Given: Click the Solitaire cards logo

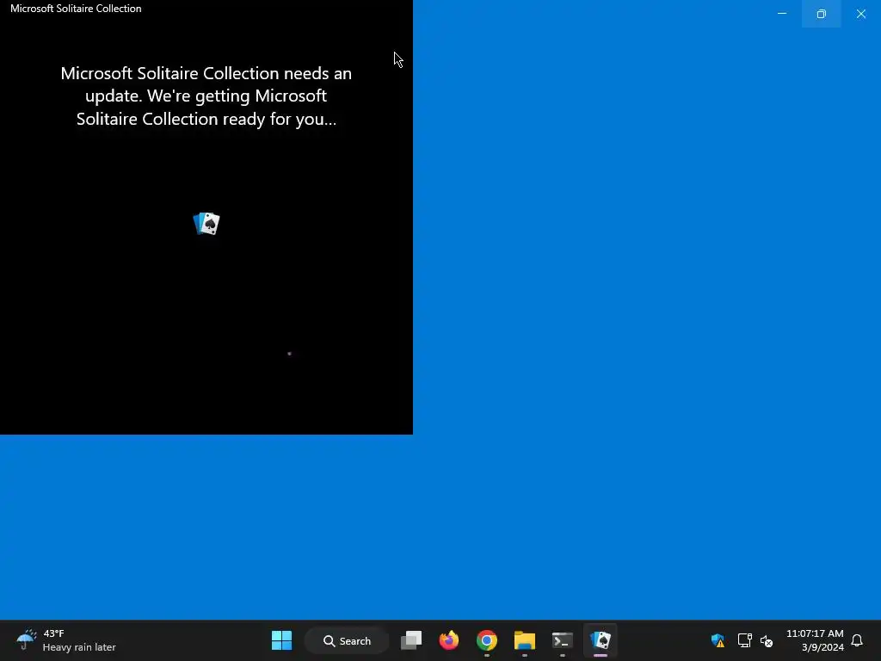Looking at the screenshot, I should click(206, 224).
